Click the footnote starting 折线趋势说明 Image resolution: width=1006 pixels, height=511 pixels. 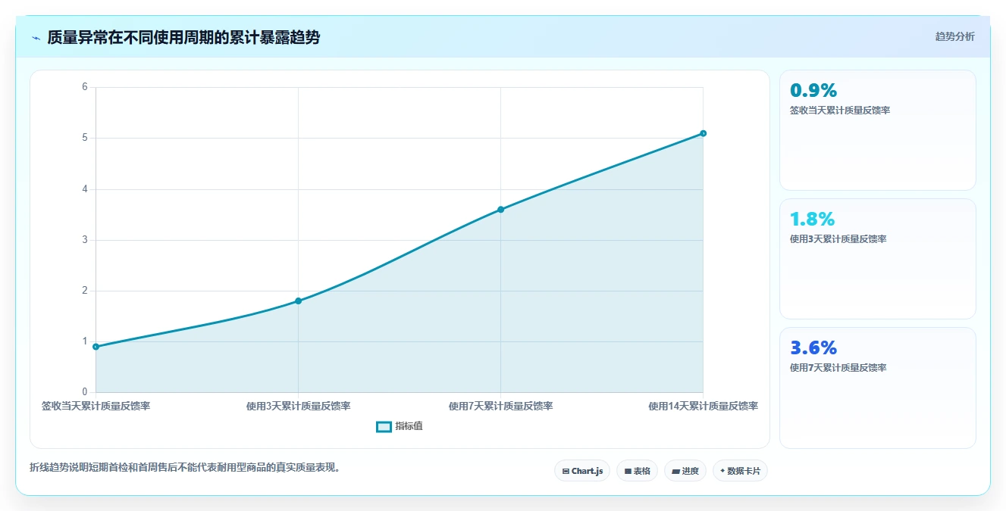click(187, 467)
